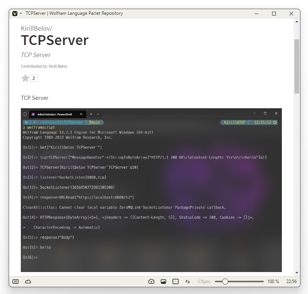Click the PowerShell terminal screenshot image
This screenshot has height=294, width=308.
click(x=151, y=190)
